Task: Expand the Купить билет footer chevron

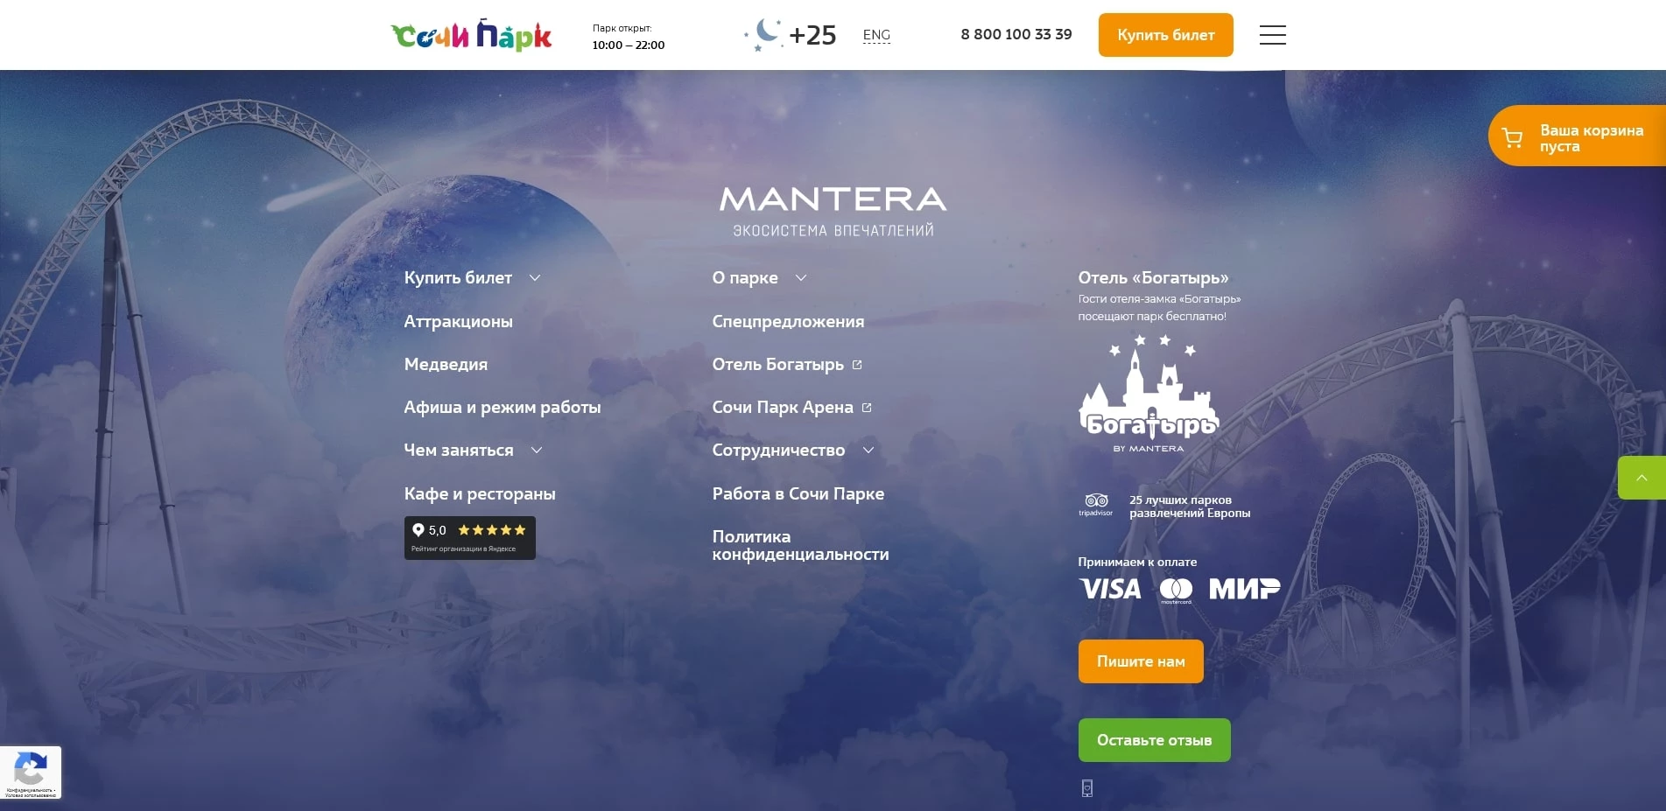Action: point(535,278)
